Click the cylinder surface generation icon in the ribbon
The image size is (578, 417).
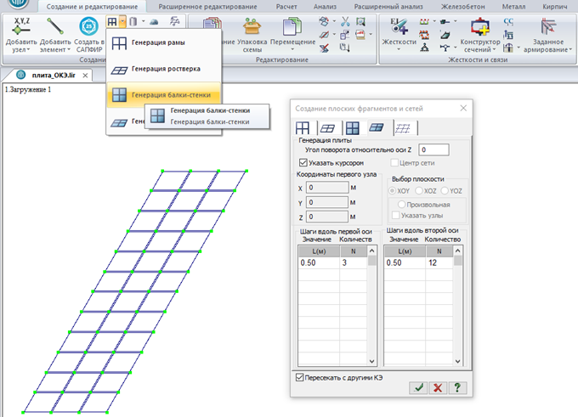pyautogui.click(x=133, y=22)
